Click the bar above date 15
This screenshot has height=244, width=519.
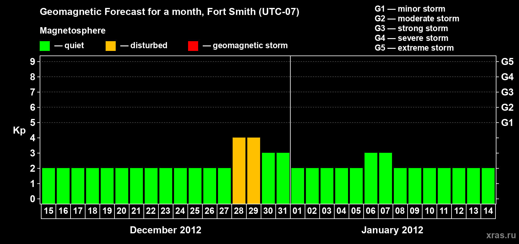click(x=49, y=186)
